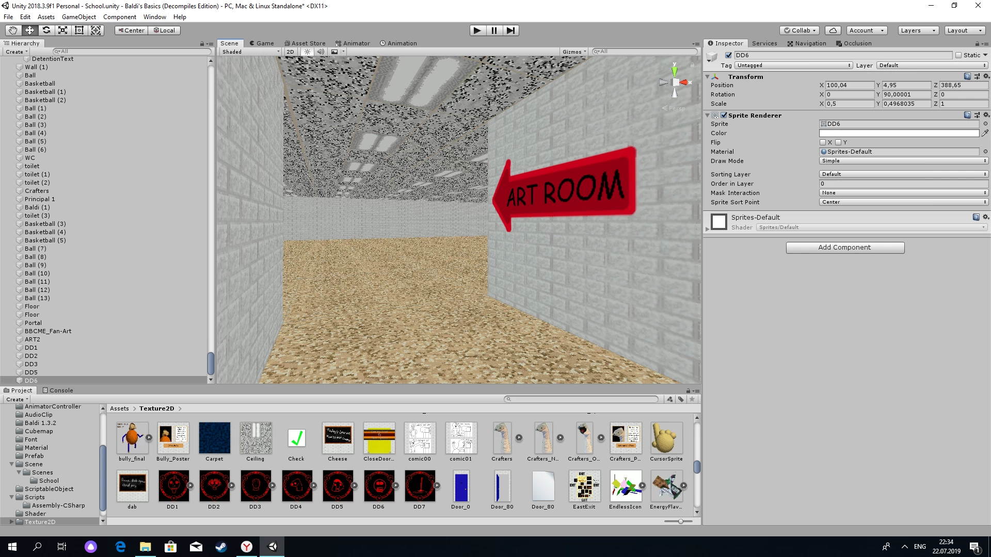Select the Scale tool

62,30
